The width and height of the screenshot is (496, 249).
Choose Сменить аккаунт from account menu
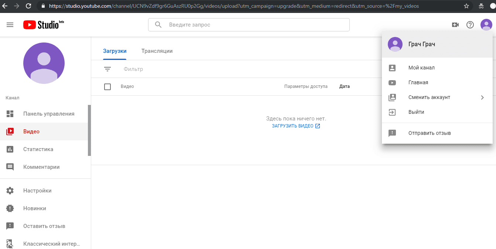(x=437, y=98)
